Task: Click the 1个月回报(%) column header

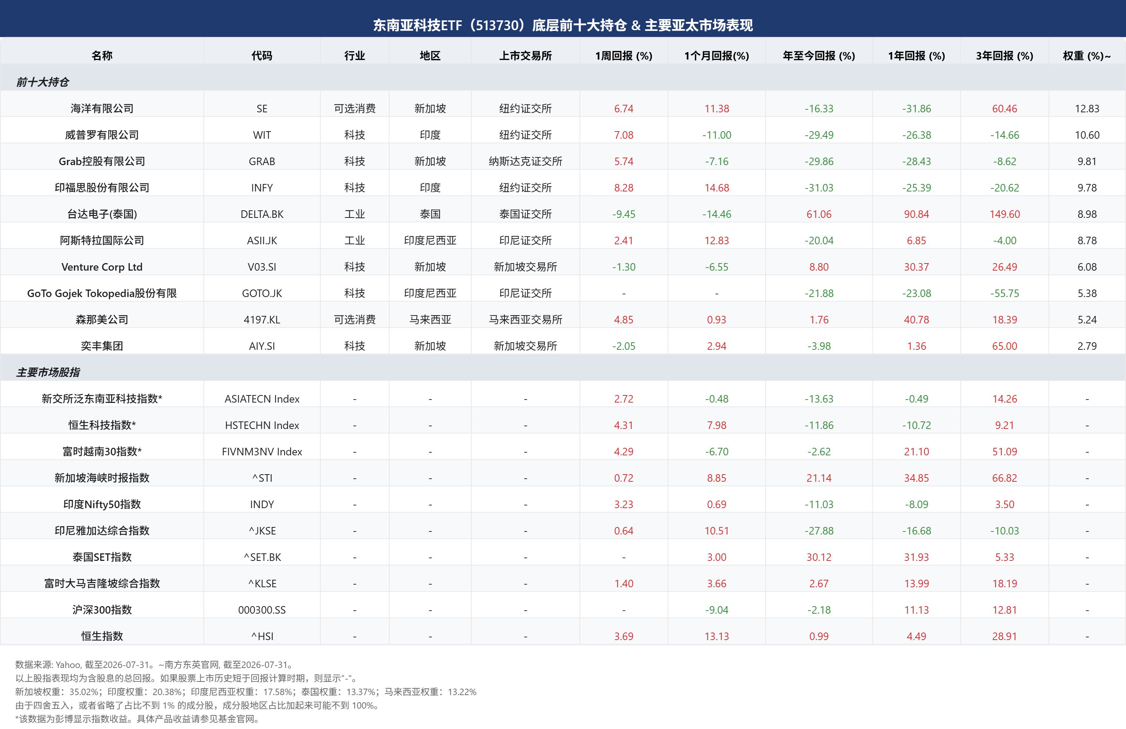Action: (x=716, y=56)
